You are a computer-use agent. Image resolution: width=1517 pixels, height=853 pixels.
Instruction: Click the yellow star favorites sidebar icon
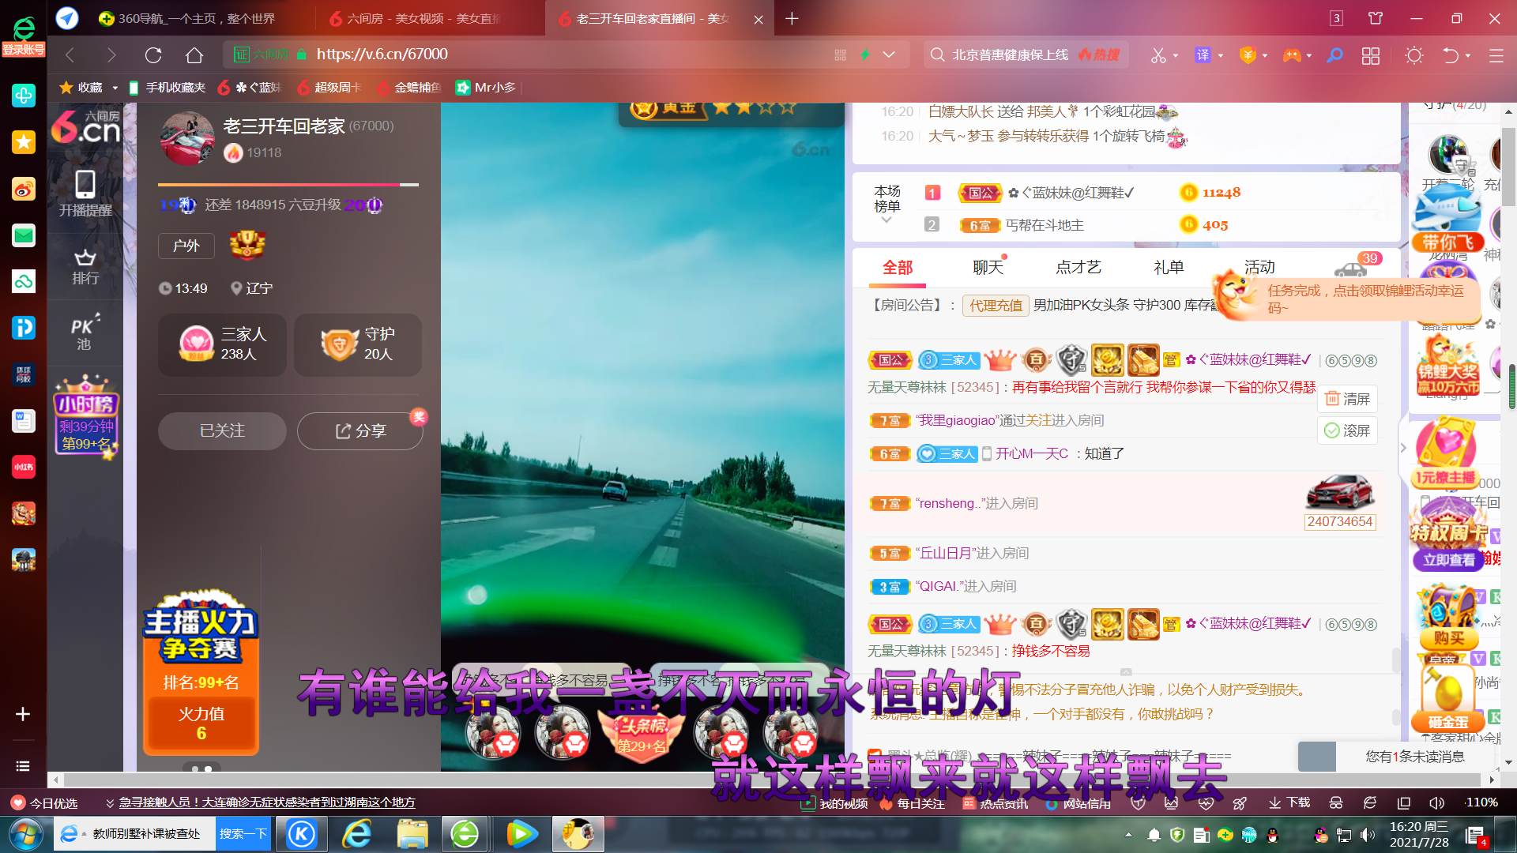[x=24, y=142]
